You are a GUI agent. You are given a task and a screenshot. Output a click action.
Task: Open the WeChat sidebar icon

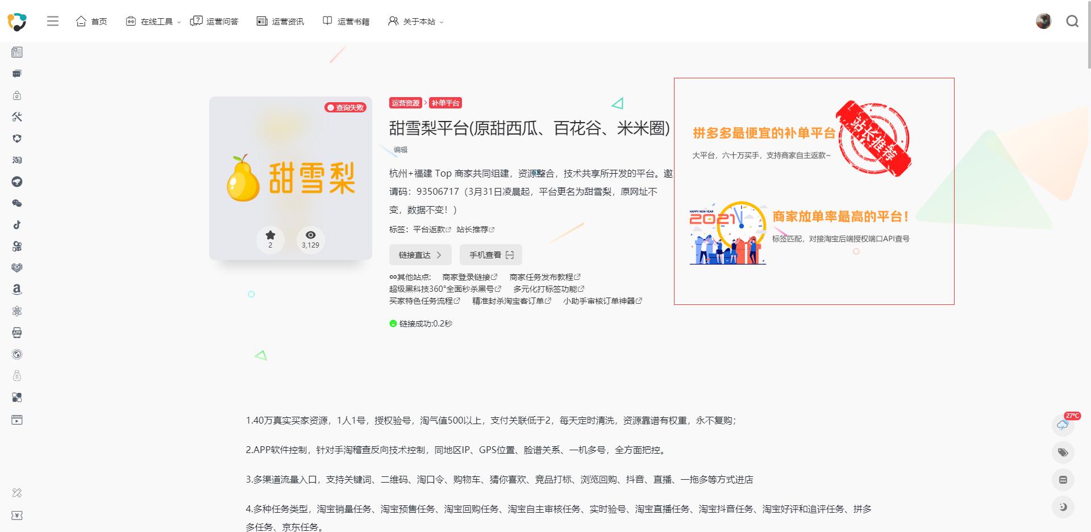(17, 203)
